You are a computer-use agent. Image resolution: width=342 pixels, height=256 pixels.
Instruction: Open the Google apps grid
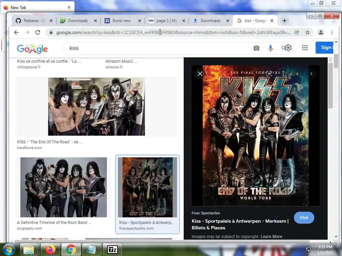pyautogui.click(x=305, y=48)
